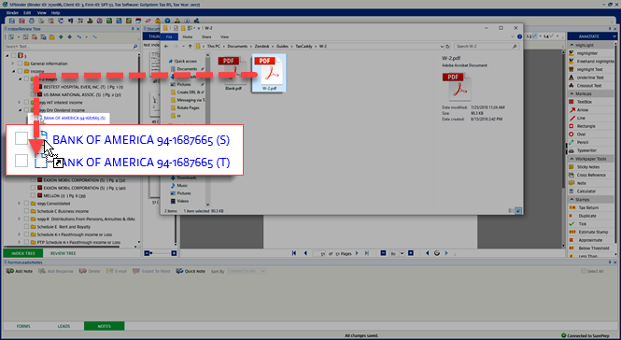Open the Binder menu
This screenshot has height=340, width=621.
coord(12,13)
